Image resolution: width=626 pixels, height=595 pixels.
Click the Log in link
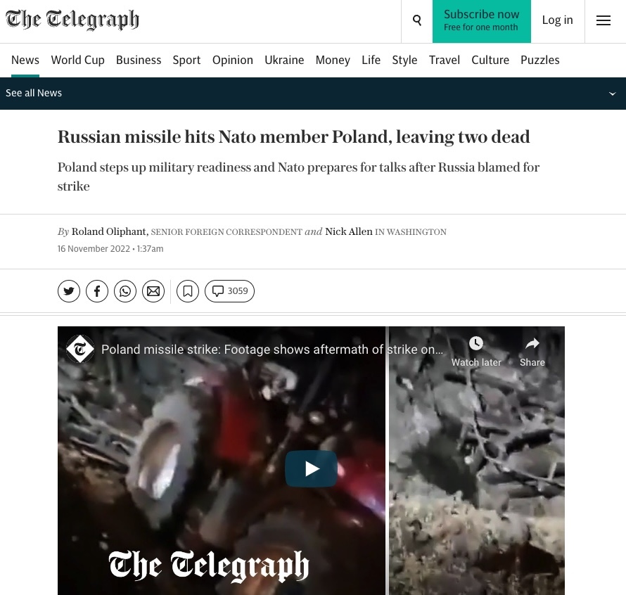pyautogui.click(x=557, y=20)
